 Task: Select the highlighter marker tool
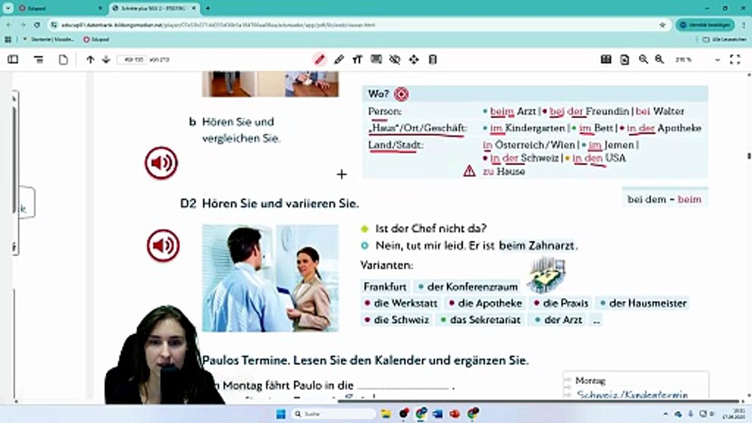pyautogui.click(x=339, y=59)
